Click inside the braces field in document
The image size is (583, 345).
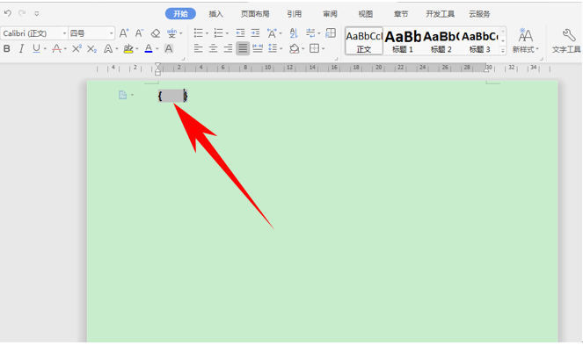(x=172, y=96)
